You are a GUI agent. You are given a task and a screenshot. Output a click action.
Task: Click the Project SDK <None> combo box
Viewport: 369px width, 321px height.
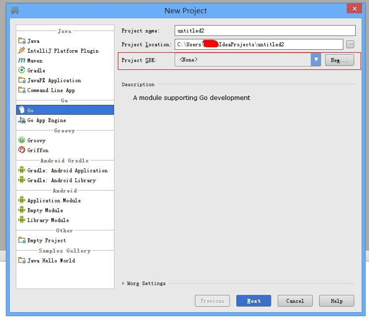coord(248,60)
